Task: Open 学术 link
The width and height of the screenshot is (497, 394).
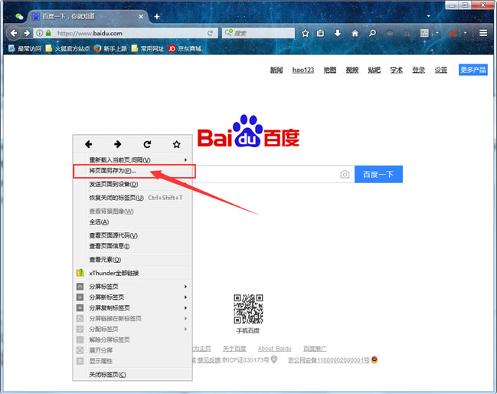Action: tap(396, 70)
